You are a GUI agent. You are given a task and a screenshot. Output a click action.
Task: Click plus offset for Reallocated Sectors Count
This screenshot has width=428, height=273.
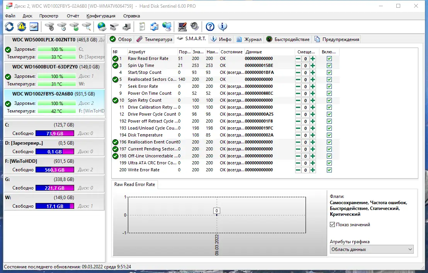point(313,80)
